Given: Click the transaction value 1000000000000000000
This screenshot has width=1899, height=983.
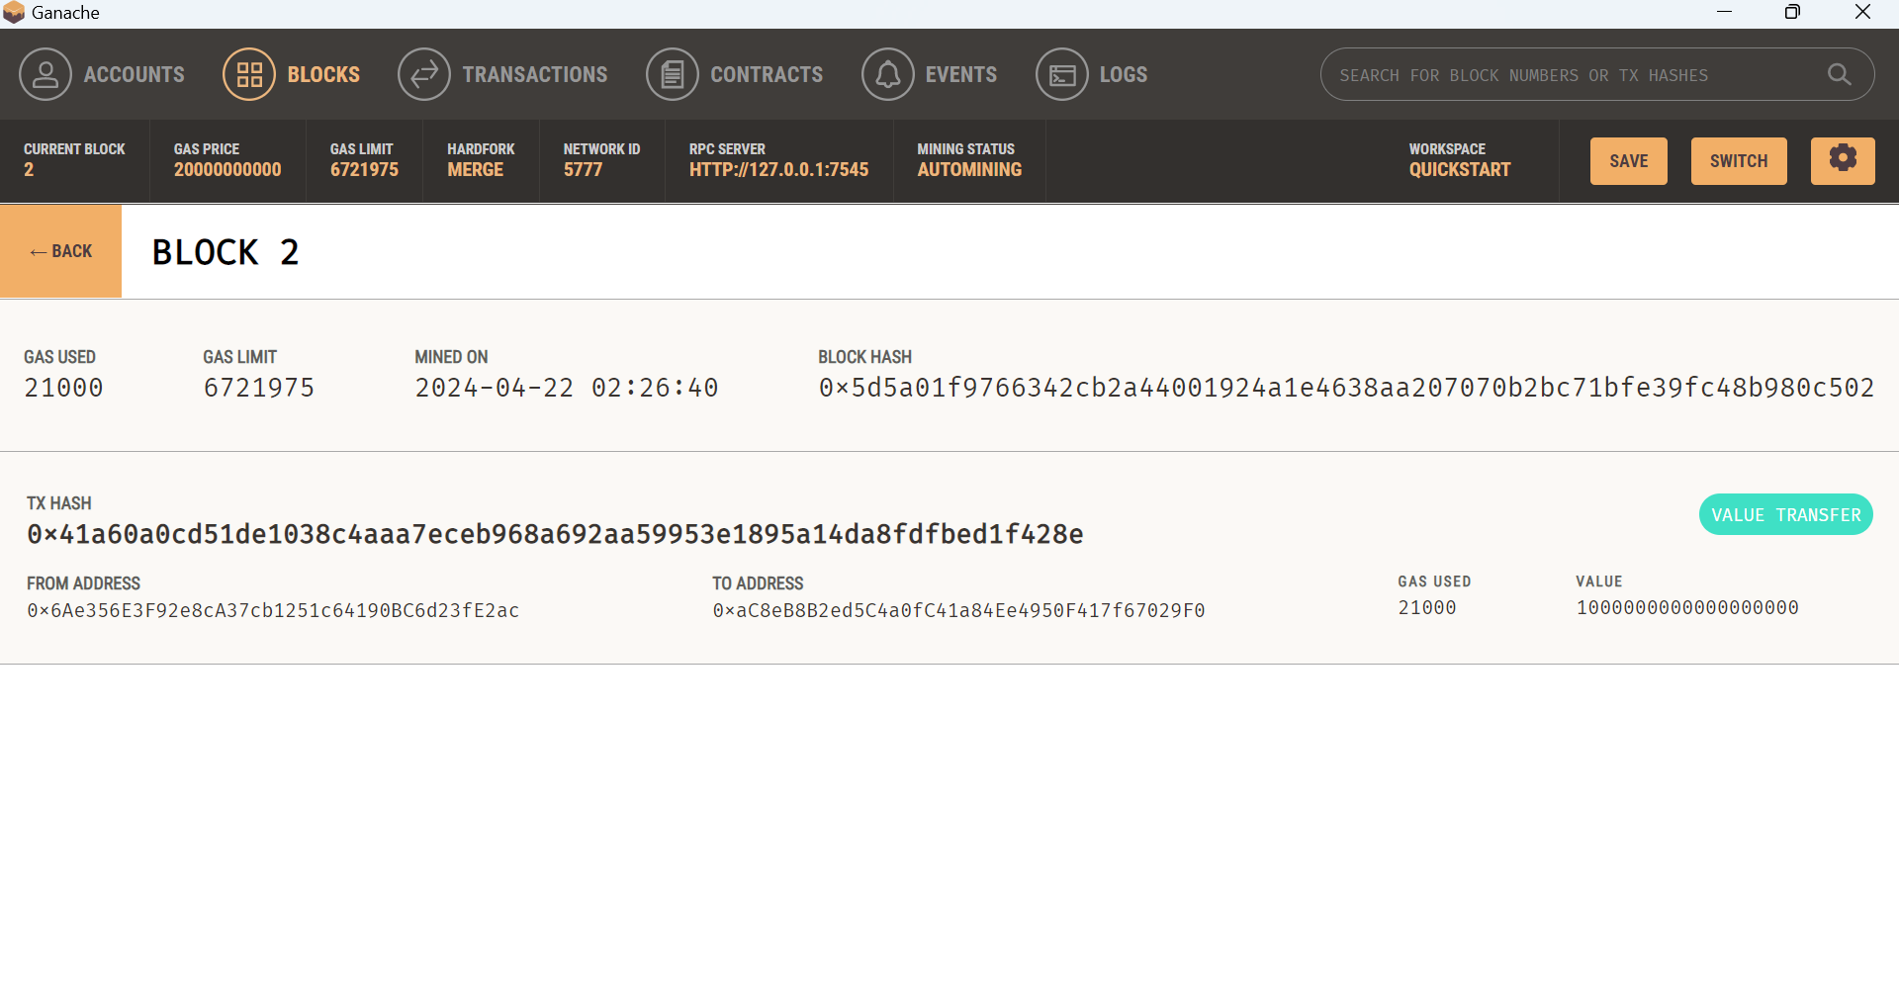Looking at the screenshot, I should pyautogui.click(x=1687, y=607).
